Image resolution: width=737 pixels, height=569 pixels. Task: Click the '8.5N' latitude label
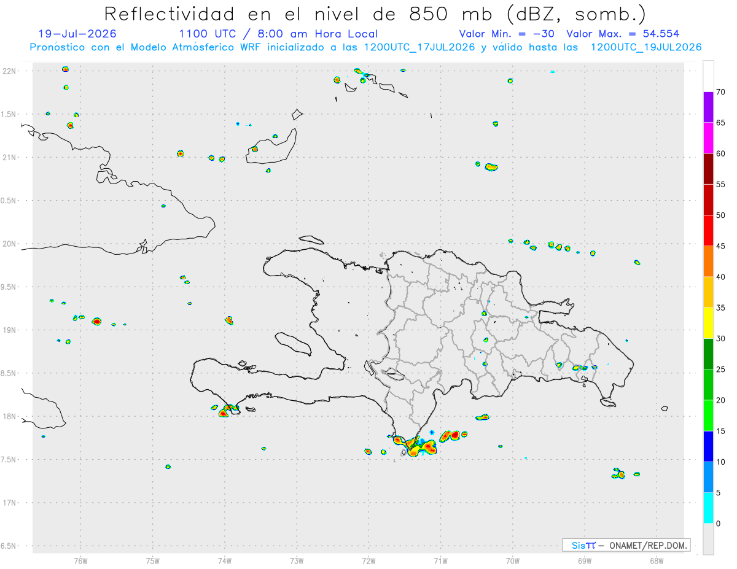[9, 373]
